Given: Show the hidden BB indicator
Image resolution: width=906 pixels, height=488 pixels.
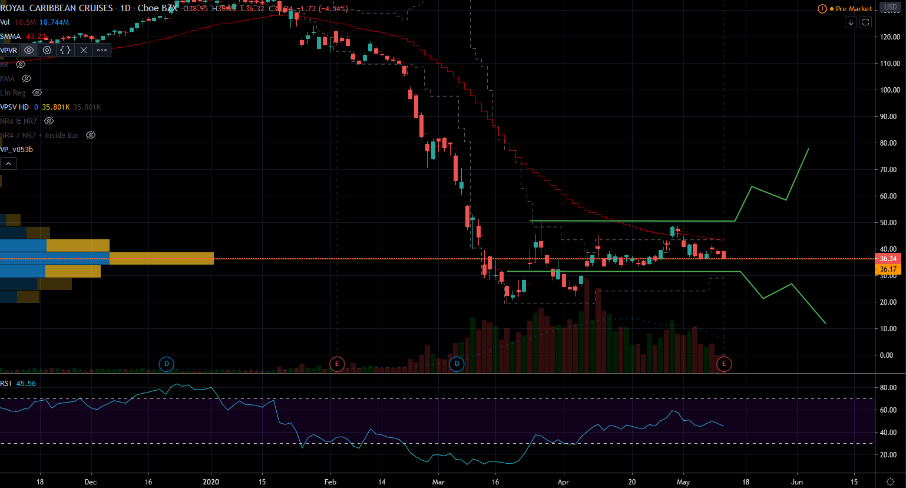Looking at the screenshot, I should click(21, 64).
